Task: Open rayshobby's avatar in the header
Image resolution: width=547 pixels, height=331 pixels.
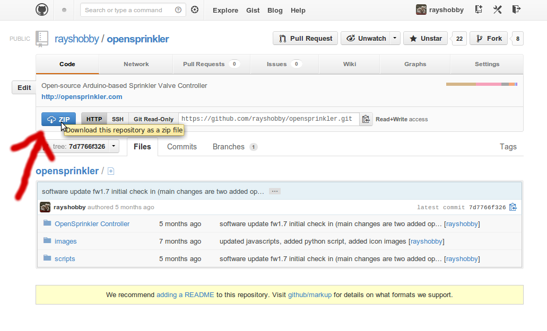Action: [421, 10]
